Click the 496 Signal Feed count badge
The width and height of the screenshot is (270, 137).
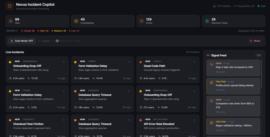pyautogui.click(x=259, y=55)
